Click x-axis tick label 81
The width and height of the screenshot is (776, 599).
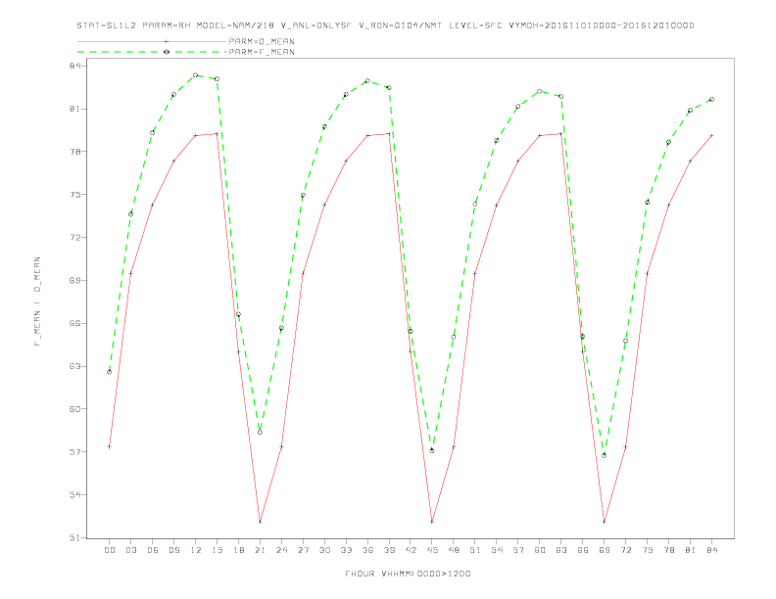[x=691, y=550]
